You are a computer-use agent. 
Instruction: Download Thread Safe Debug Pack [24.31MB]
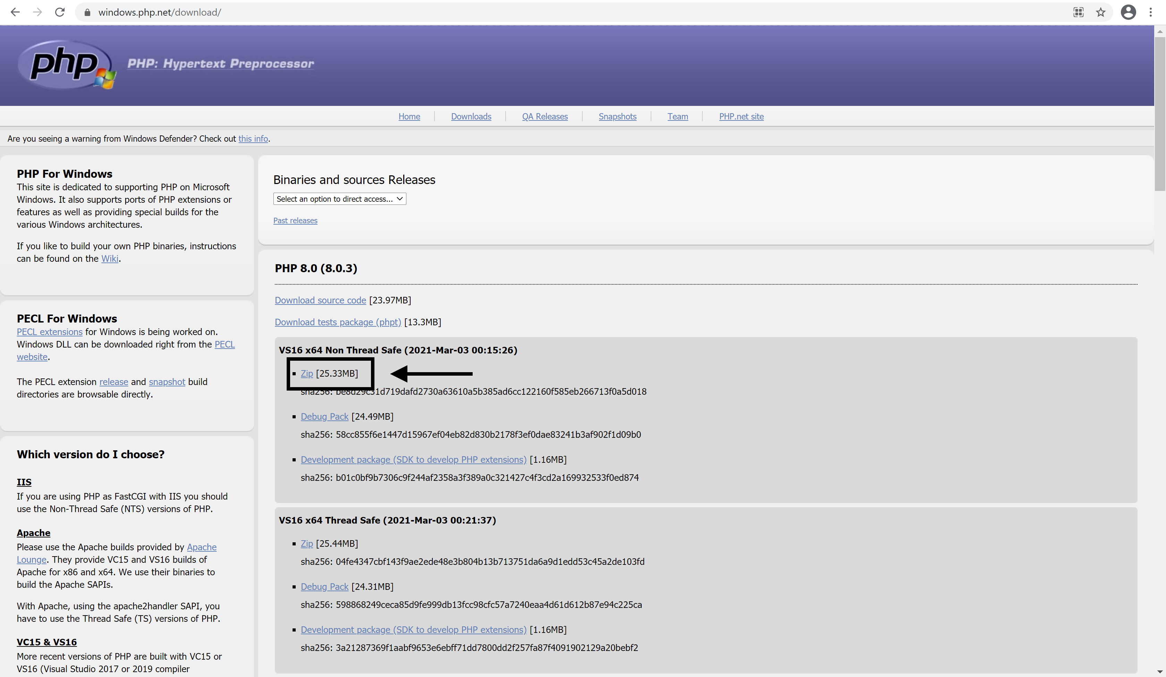coord(324,587)
